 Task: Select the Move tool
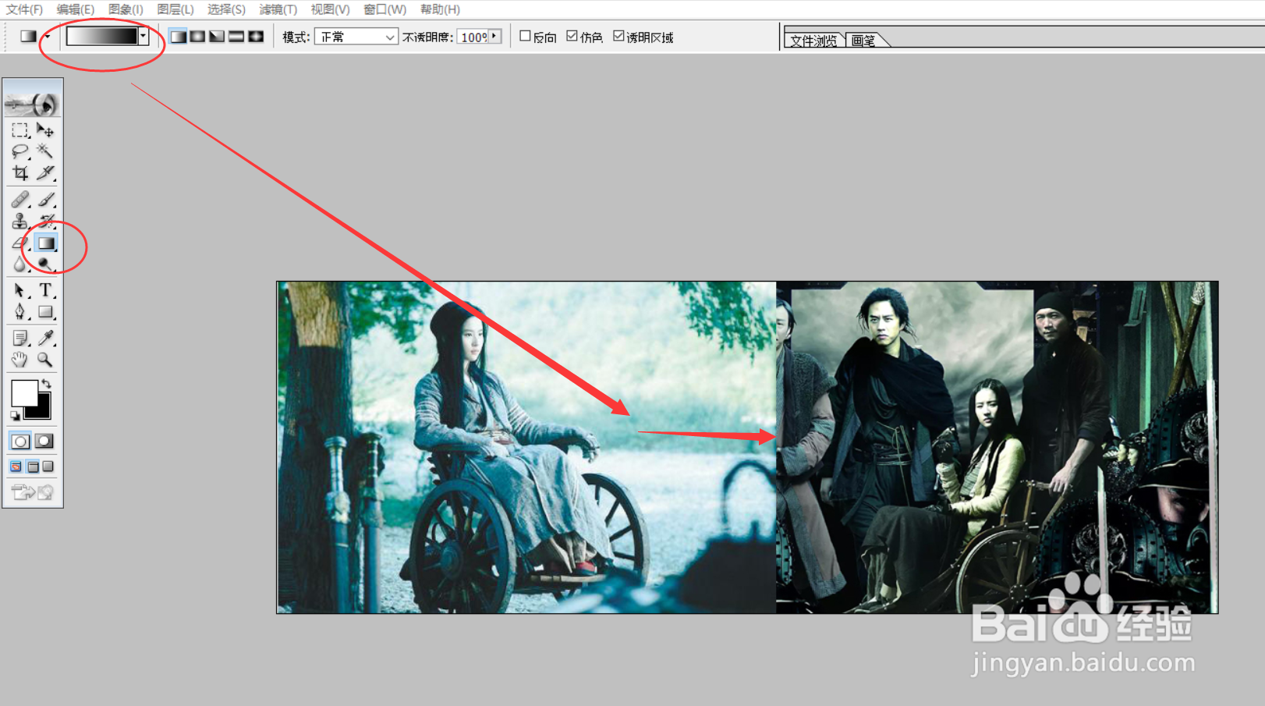(45, 130)
